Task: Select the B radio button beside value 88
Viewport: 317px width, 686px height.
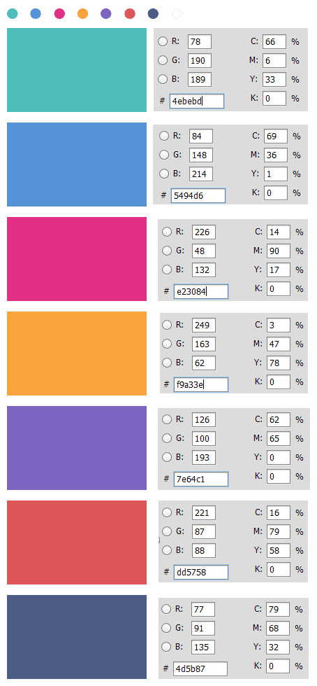Action: [167, 550]
